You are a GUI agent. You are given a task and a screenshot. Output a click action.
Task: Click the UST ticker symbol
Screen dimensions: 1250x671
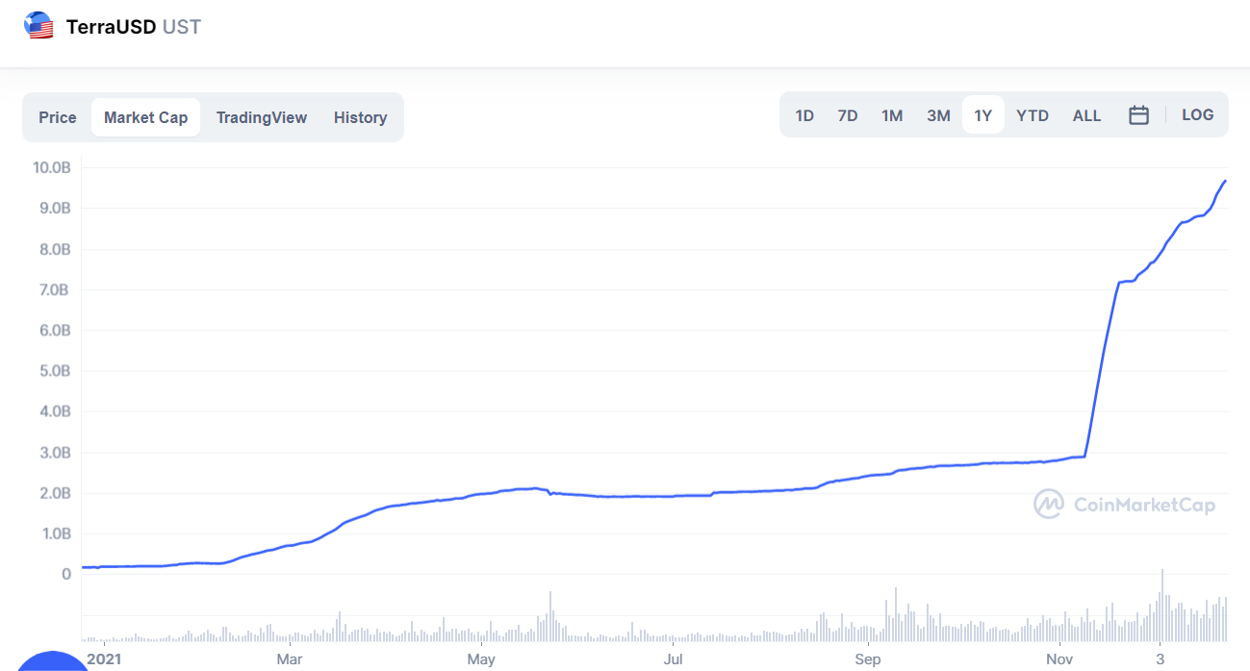(183, 27)
